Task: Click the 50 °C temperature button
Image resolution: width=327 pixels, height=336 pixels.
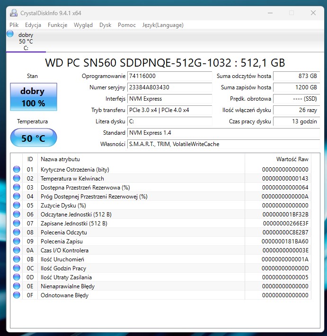Action: click(33, 138)
